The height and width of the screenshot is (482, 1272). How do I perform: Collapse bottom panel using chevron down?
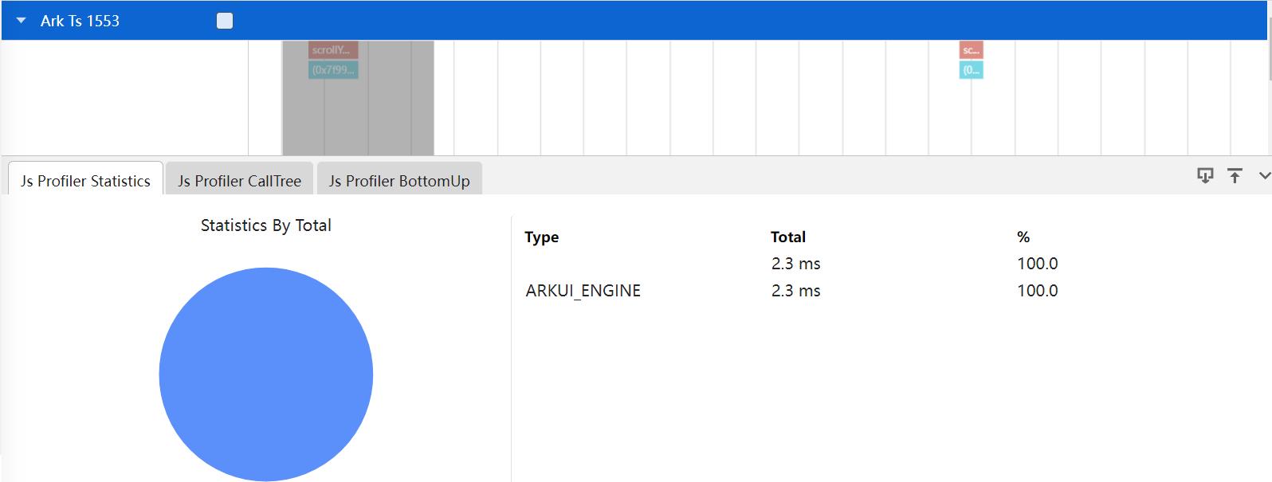tap(1264, 176)
